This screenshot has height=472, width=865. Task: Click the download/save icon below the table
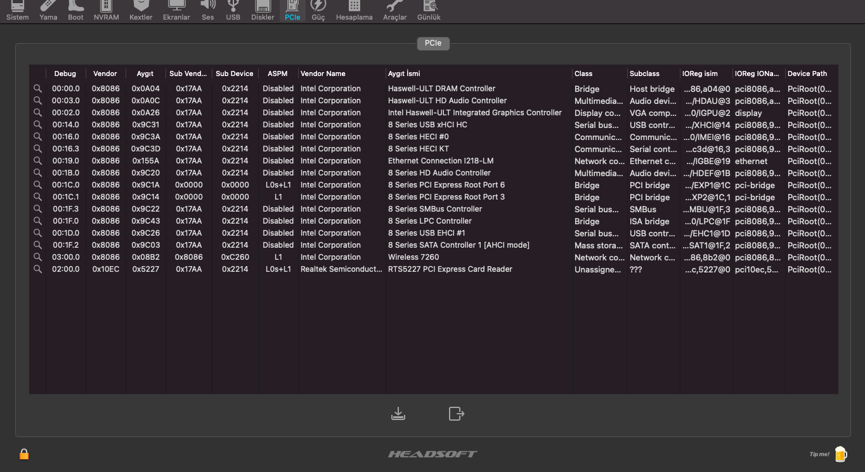[x=398, y=414]
